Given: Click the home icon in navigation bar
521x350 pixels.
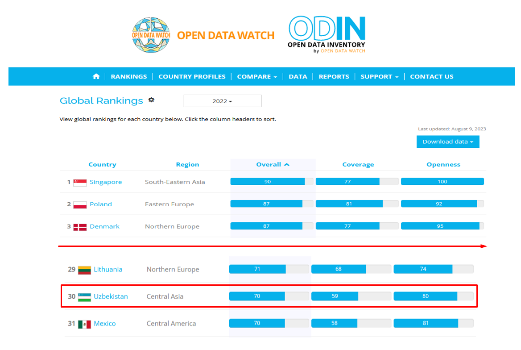Looking at the screenshot, I should [96, 76].
